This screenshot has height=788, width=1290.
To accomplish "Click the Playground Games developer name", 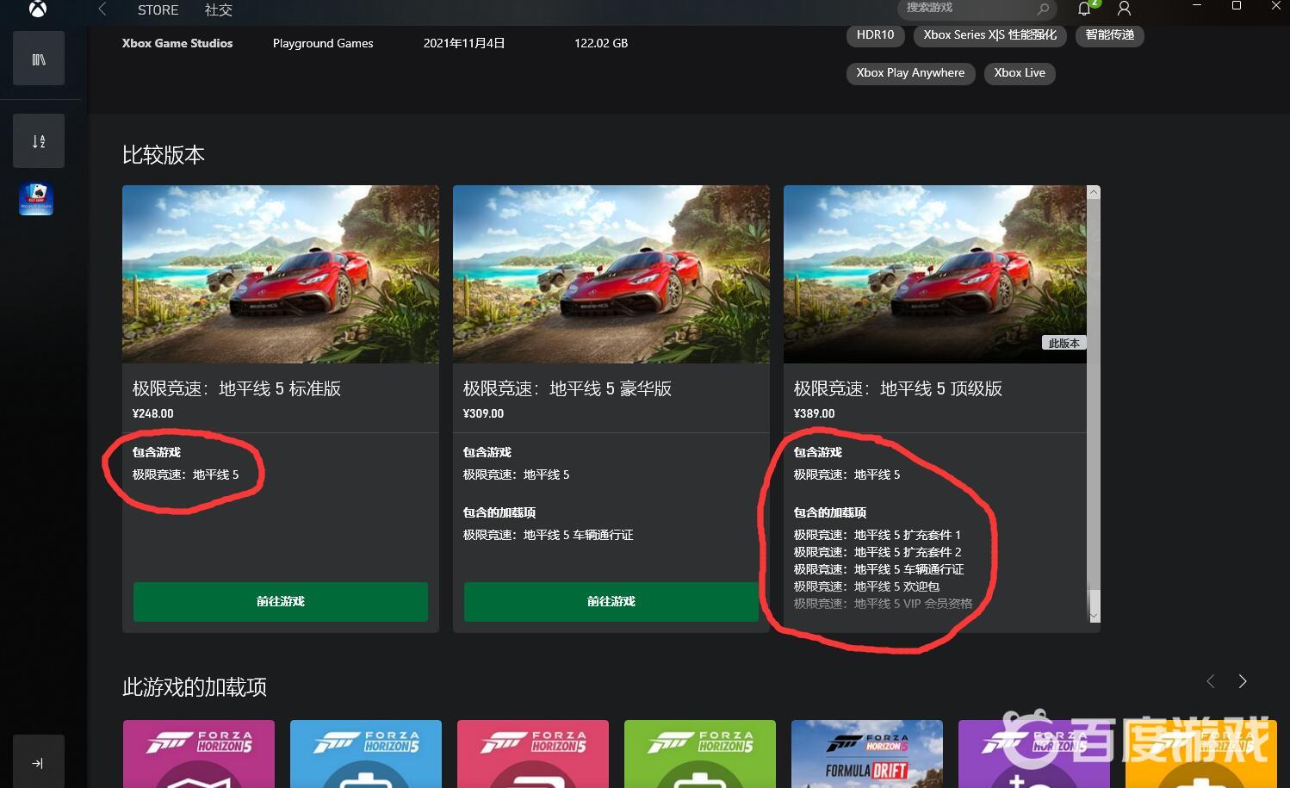I will [x=323, y=43].
